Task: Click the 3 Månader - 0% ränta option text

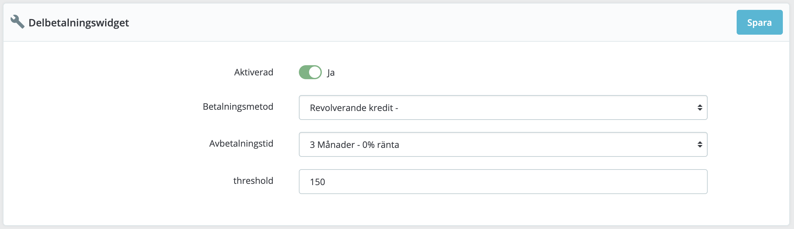Action: tap(354, 145)
